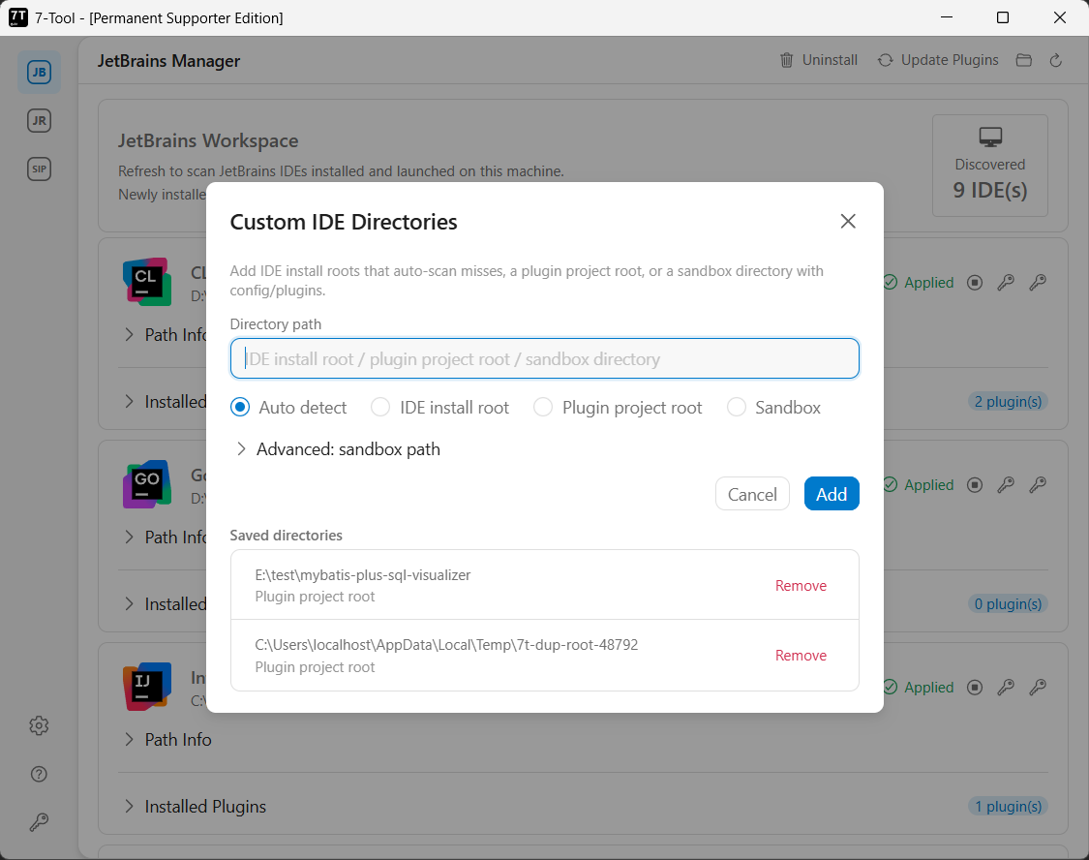The width and height of the screenshot is (1089, 860).
Task: Click first key icon on IntelliJ row
Action: pyautogui.click(x=1006, y=687)
